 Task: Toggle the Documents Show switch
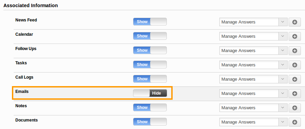(x=150, y=122)
